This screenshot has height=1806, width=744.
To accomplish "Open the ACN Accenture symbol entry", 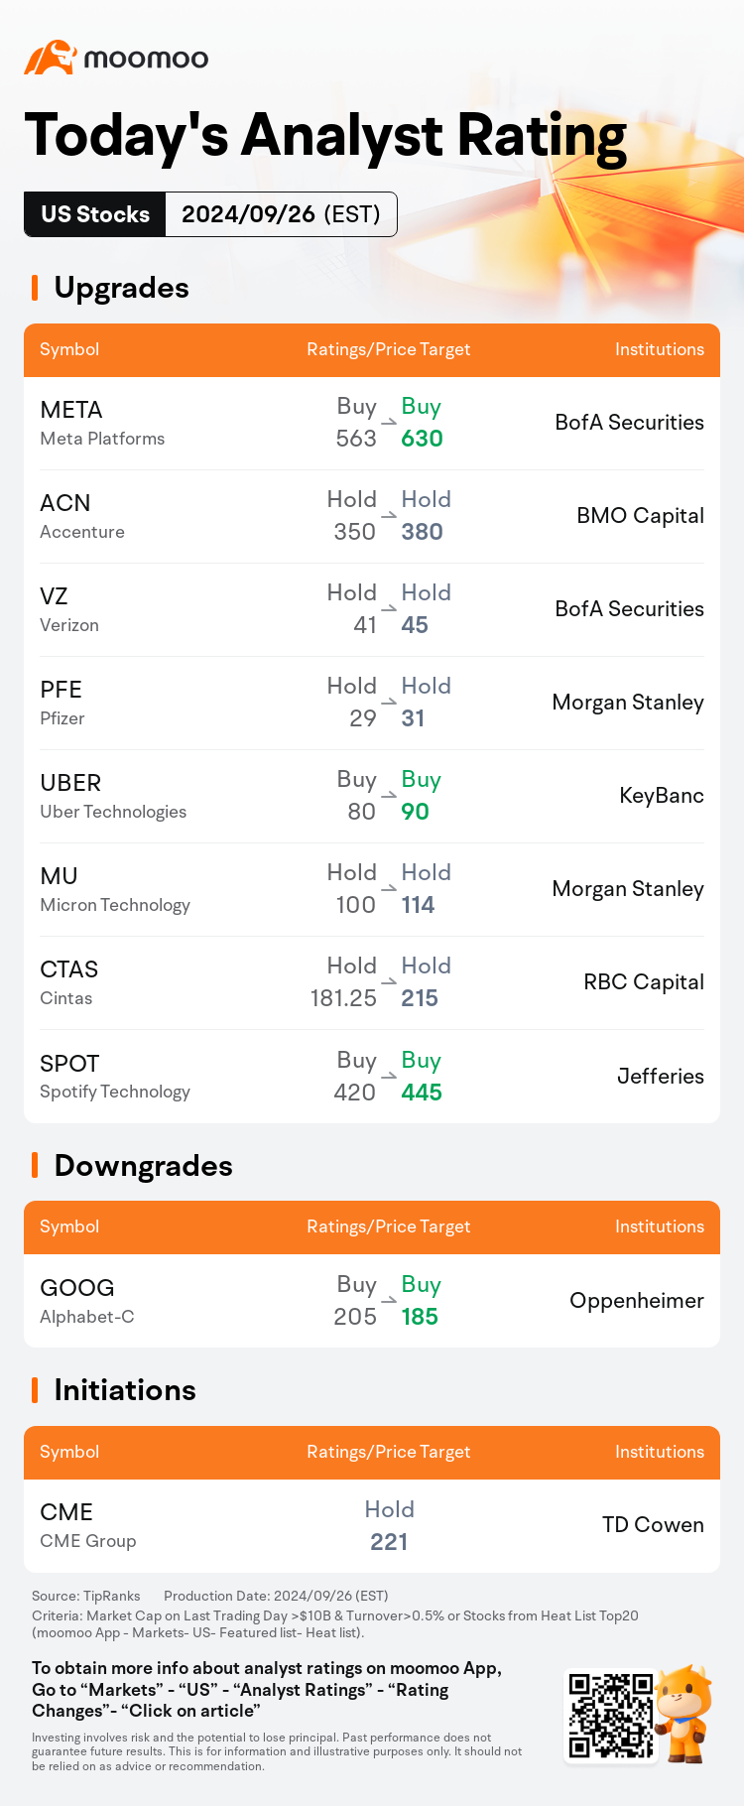I will click(x=82, y=516).
